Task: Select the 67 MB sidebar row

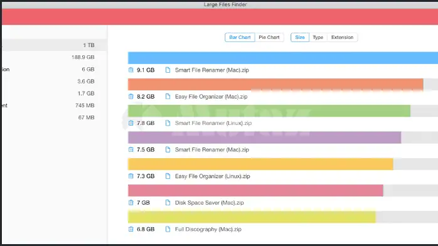Action: pos(55,117)
